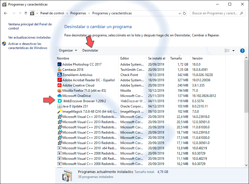Click the Desinstalar toolbar button
249x184 pixels.
(x=90, y=50)
